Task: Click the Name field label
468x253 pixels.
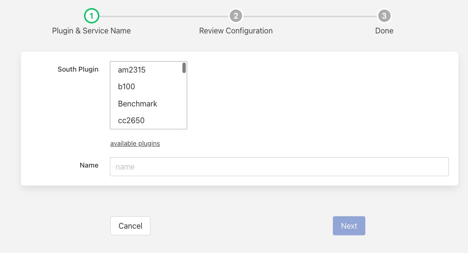Action: coord(89,165)
